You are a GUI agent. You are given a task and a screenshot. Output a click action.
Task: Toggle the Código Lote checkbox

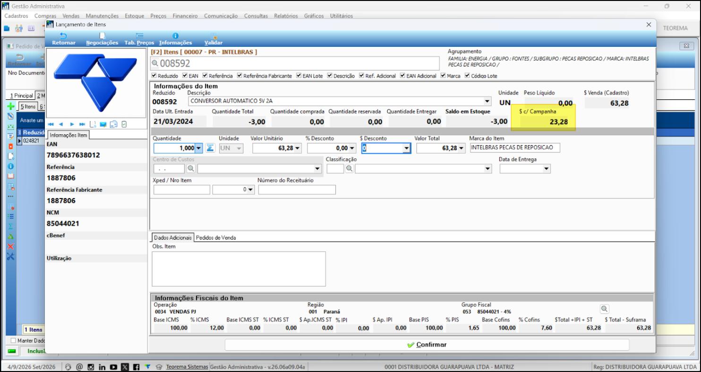point(467,76)
